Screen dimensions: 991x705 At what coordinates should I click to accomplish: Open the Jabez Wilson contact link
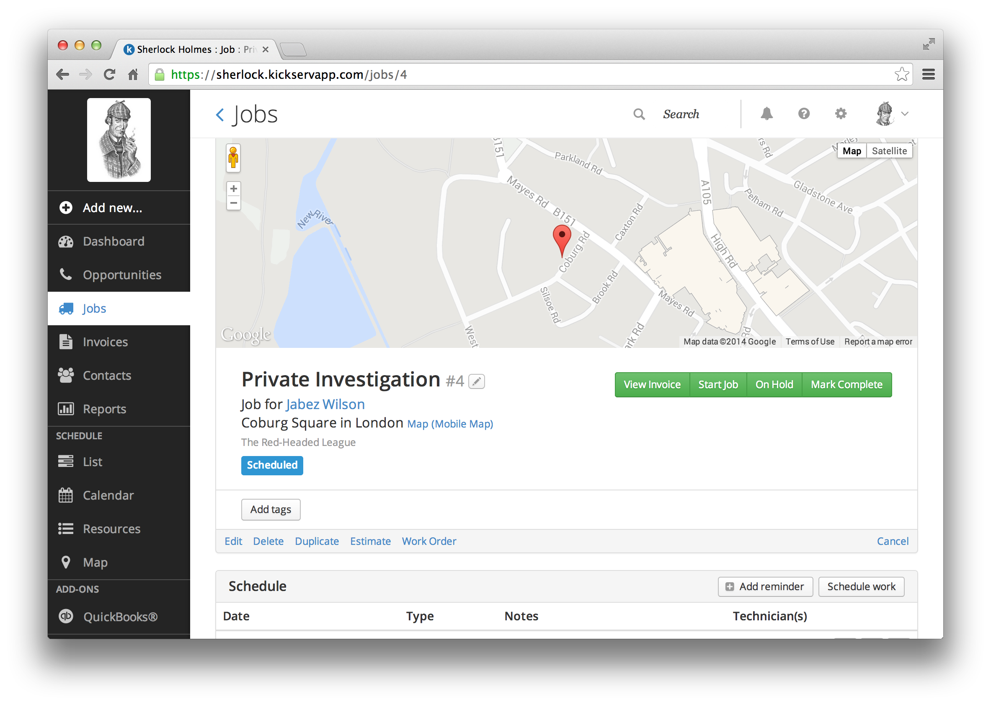(325, 404)
